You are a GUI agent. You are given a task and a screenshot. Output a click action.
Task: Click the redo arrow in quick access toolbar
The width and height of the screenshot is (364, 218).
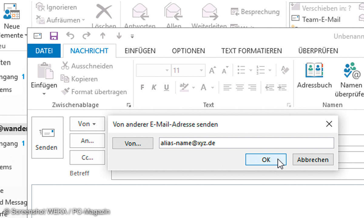pos(86,36)
